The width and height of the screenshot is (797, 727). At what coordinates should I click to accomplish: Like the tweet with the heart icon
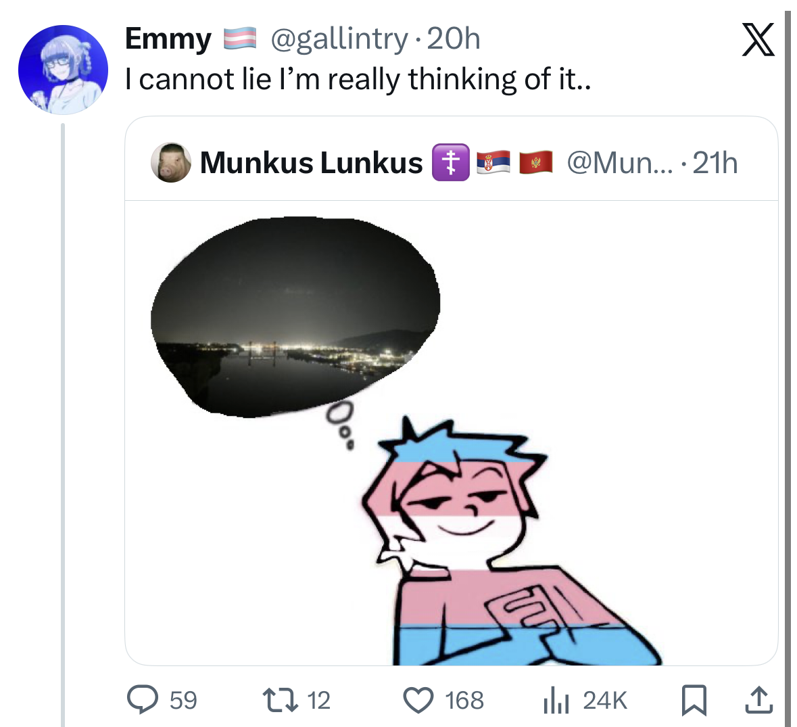419,700
